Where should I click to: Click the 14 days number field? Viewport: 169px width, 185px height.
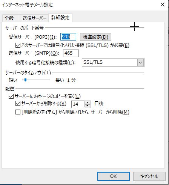pyautogui.click(x=78, y=104)
